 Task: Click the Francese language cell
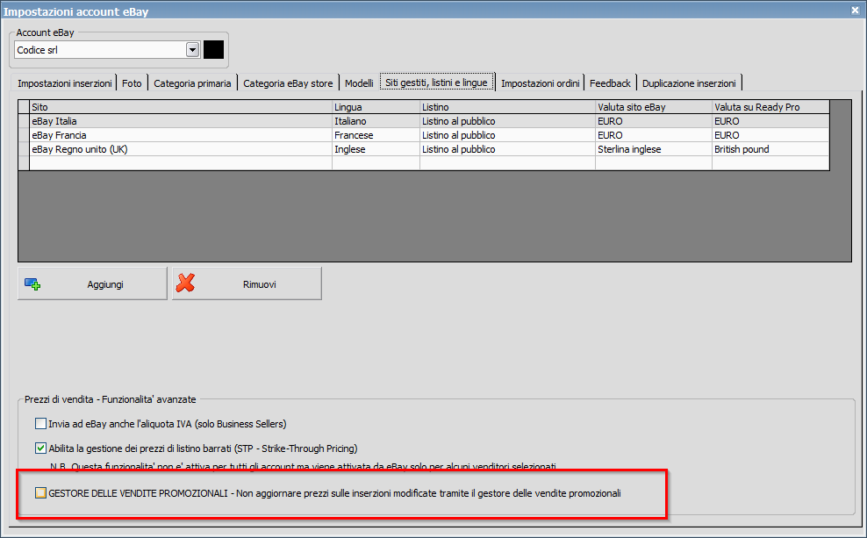[376, 135]
